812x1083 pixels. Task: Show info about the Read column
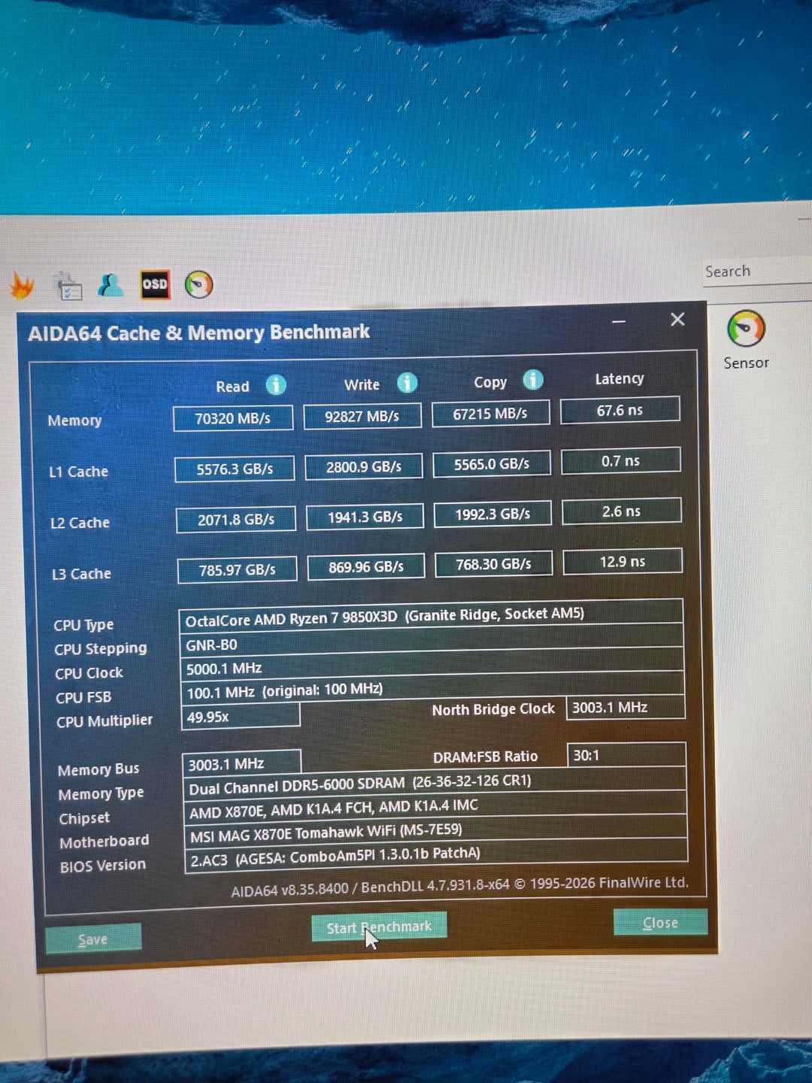[x=276, y=385]
